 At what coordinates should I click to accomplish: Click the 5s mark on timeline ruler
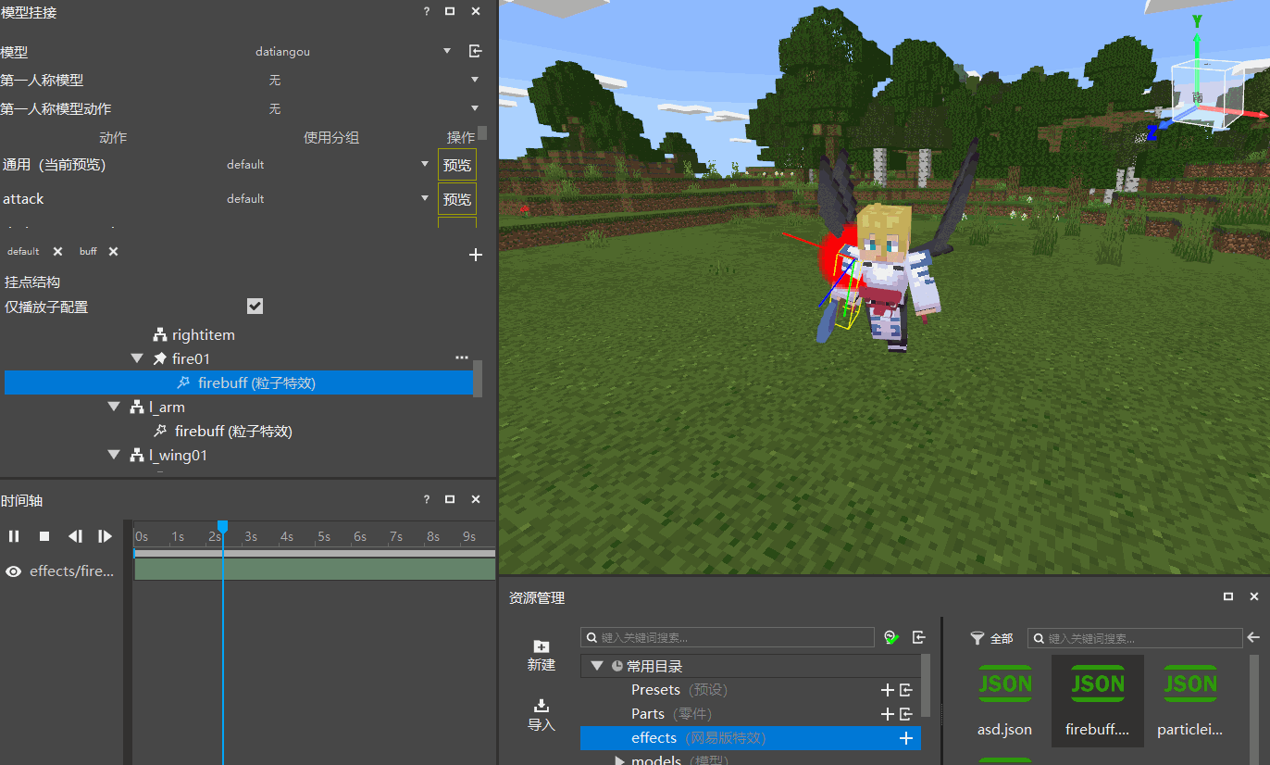coord(323,536)
